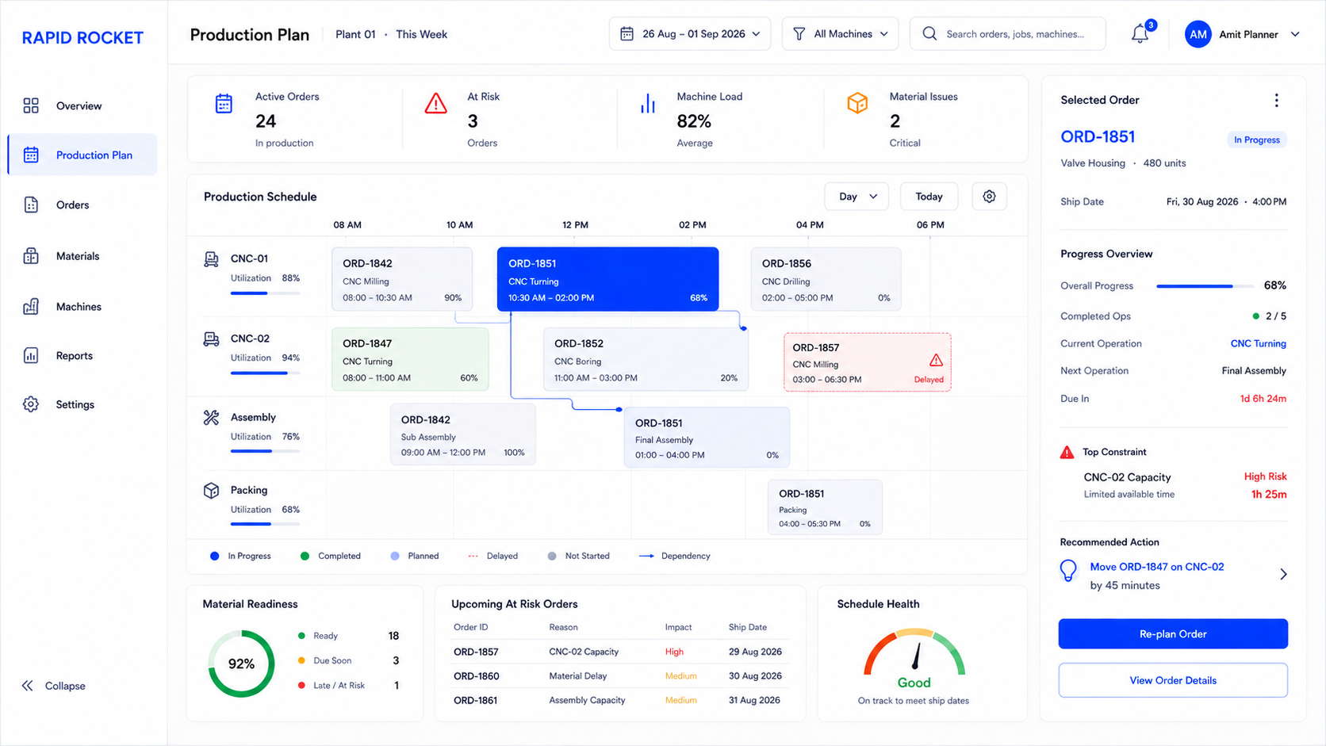The image size is (1326, 746).
Task: Click the delayed warning icon on ORD-1857
Action: (936, 360)
